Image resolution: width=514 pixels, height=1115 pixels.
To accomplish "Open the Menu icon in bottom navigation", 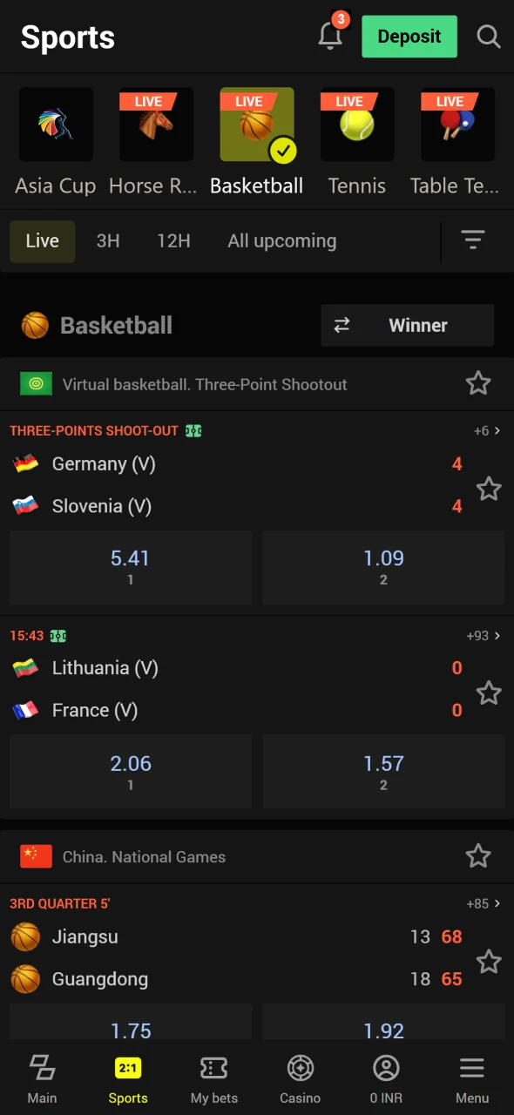I will pos(471,1068).
